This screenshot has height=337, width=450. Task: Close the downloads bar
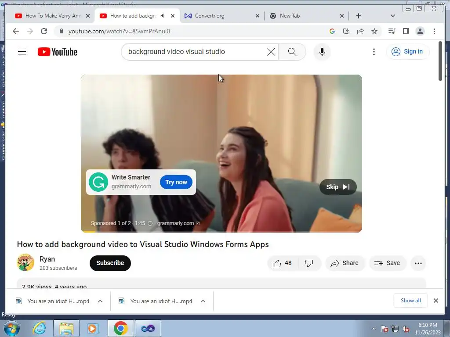(435, 301)
